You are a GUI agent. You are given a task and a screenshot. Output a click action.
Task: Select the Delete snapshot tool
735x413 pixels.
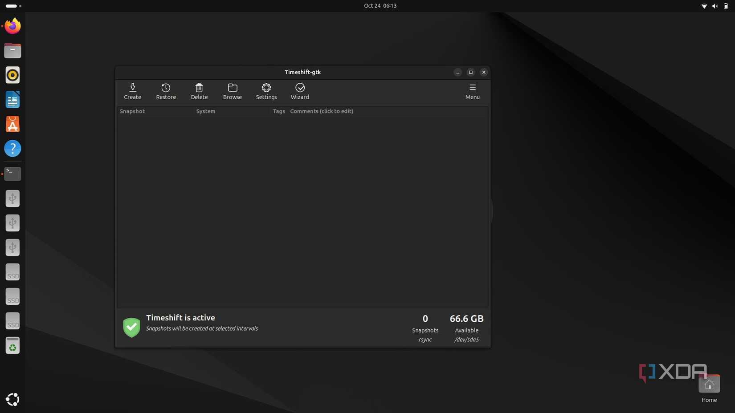pyautogui.click(x=199, y=91)
